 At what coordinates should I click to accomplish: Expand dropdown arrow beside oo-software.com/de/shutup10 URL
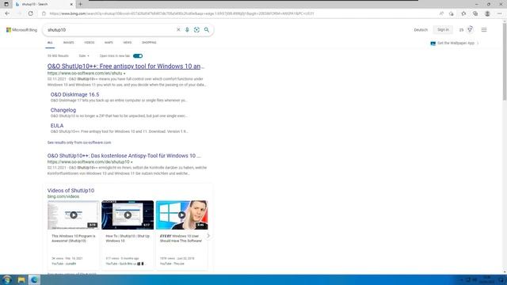(132, 162)
